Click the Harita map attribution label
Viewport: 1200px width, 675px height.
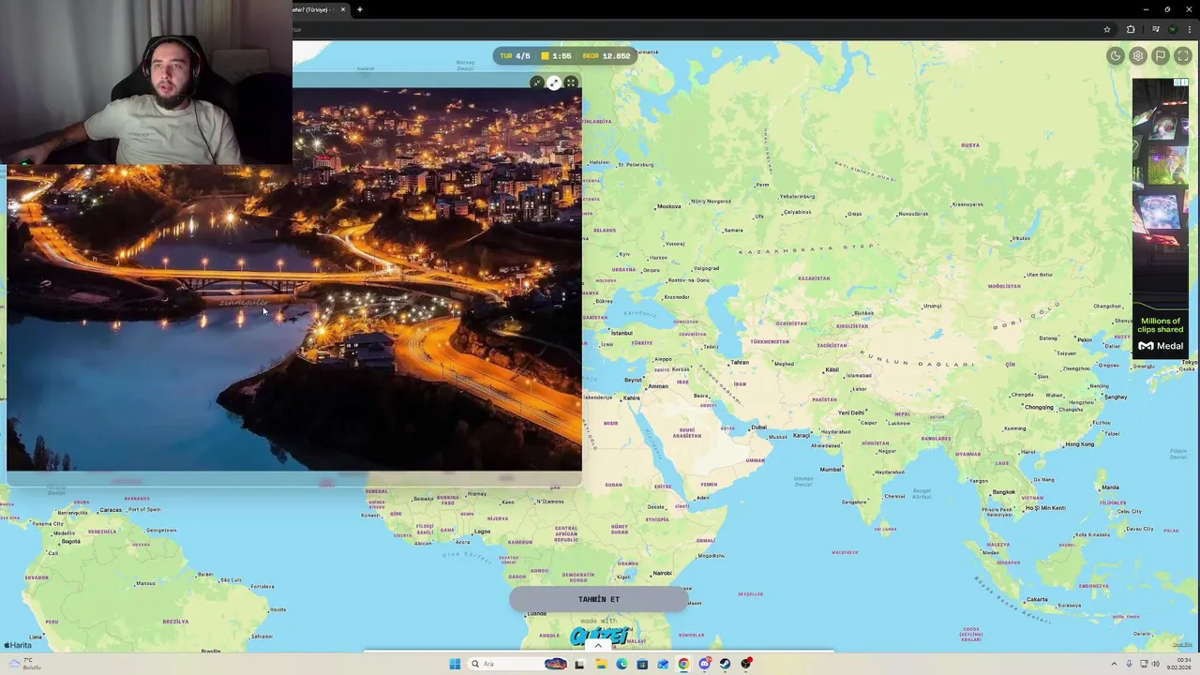18,645
